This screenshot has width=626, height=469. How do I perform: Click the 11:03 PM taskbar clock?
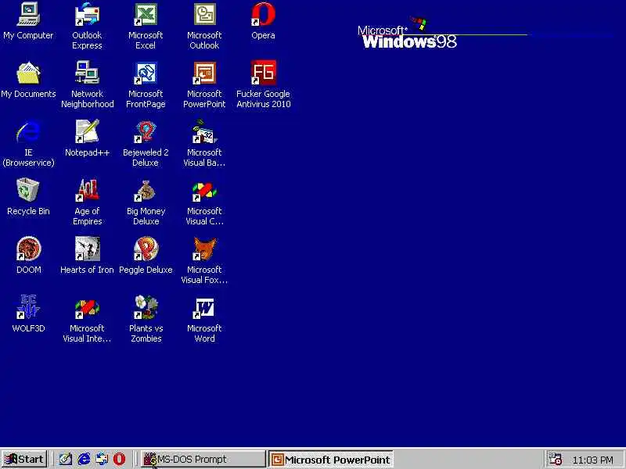coord(593,460)
